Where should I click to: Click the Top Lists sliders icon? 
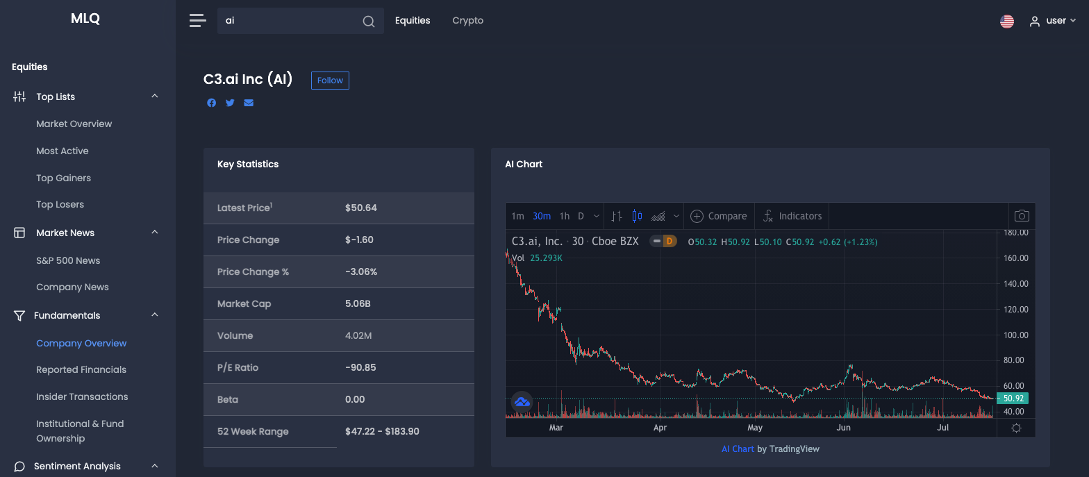19,97
